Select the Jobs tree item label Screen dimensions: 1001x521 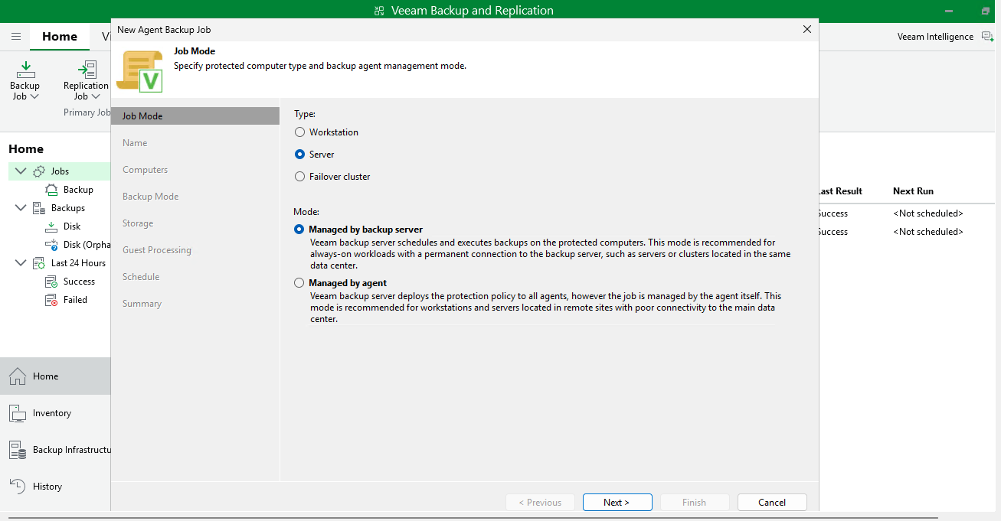(x=60, y=171)
